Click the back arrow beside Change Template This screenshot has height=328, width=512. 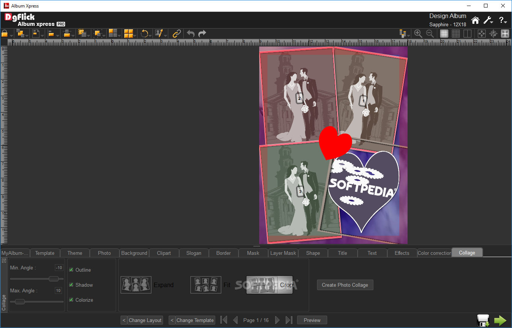coord(172,320)
